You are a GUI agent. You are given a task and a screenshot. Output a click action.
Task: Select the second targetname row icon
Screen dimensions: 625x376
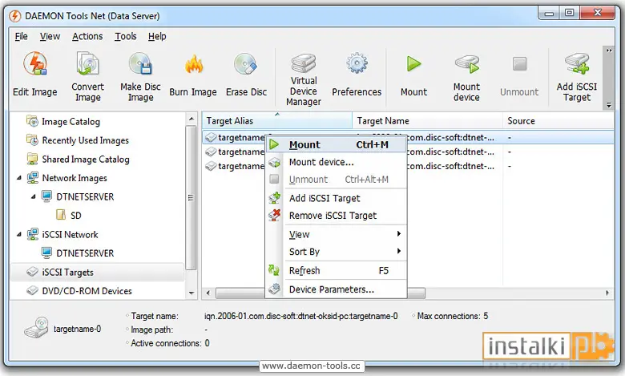pos(211,152)
